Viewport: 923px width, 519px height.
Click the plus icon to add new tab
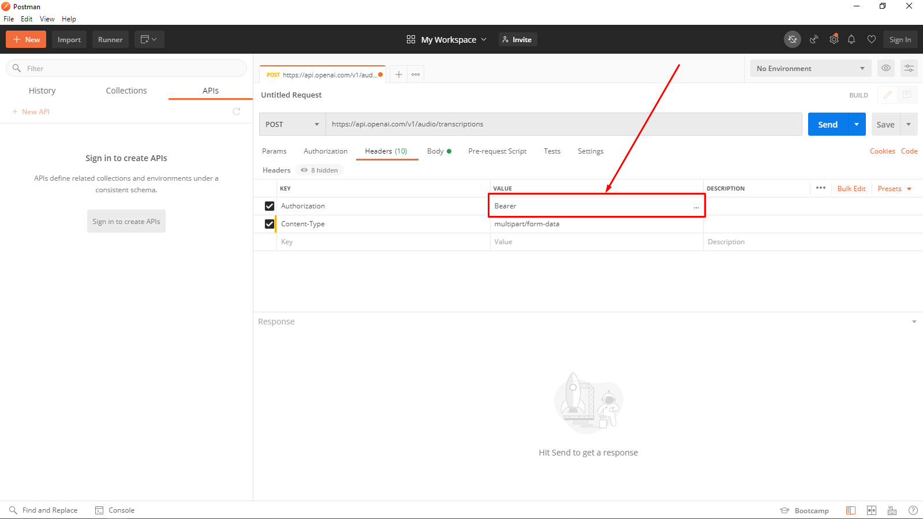[x=398, y=74]
